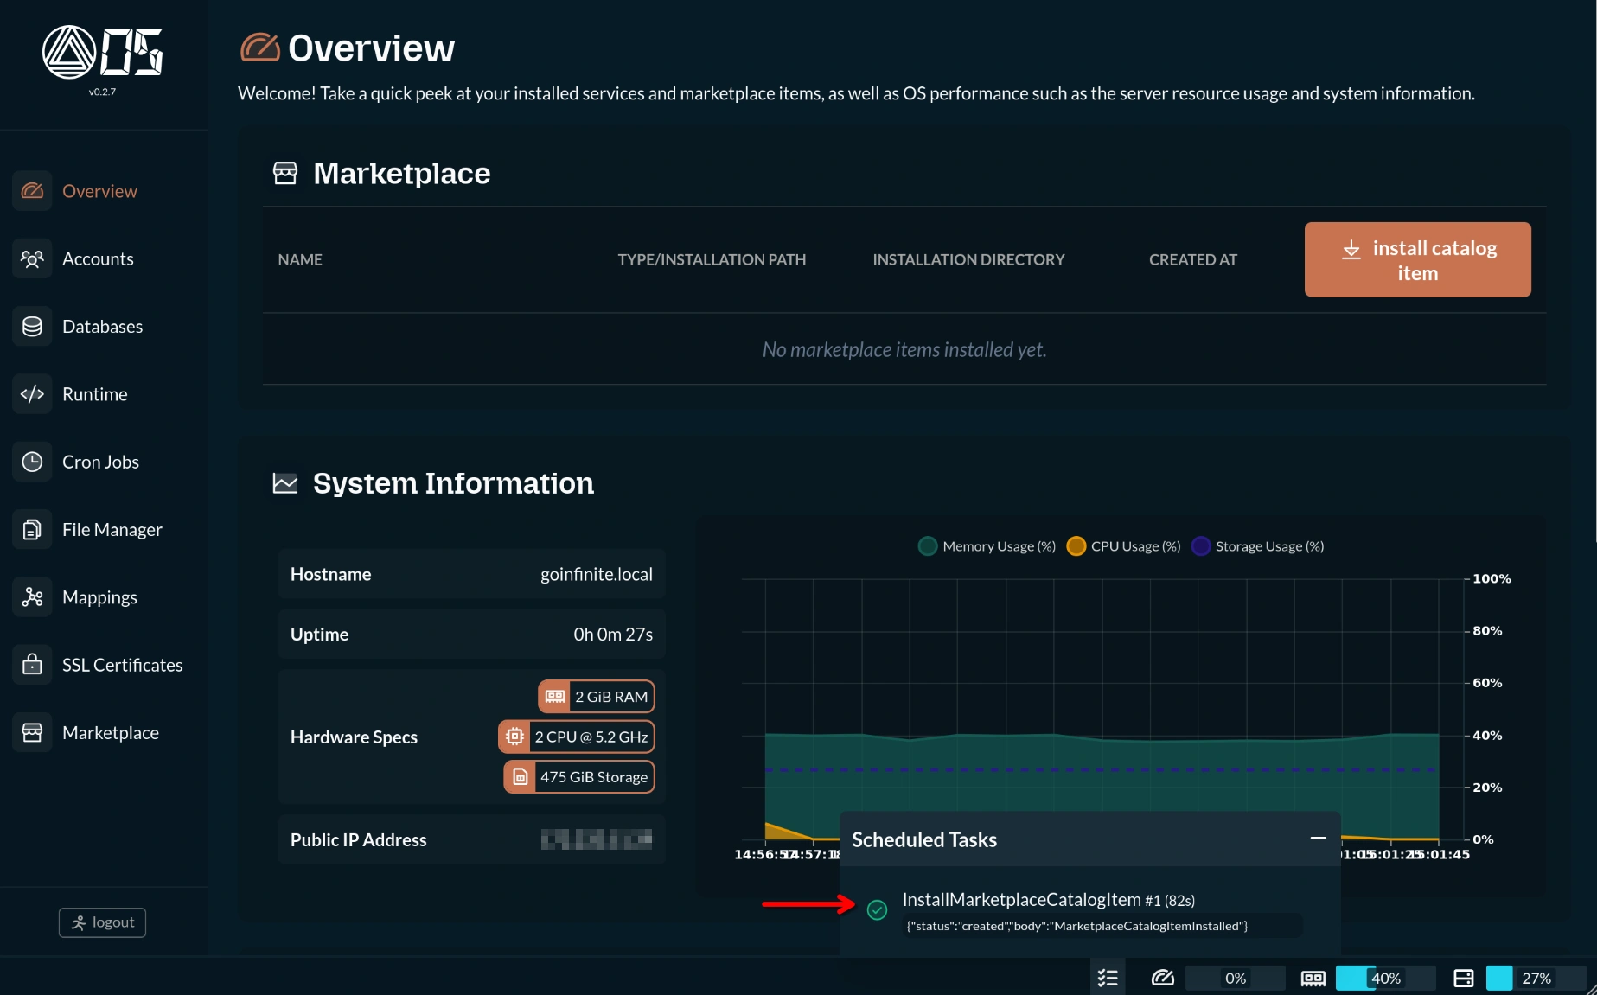The height and width of the screenshot is (995, 1597).
Task: Toggle CPU Usage series in chart legend
Action: coord(1123,546)
